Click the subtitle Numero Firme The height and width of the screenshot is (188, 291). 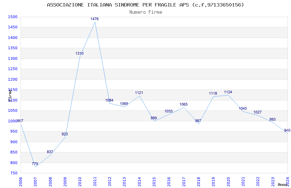pyautogui.click(x=146, y=12)
